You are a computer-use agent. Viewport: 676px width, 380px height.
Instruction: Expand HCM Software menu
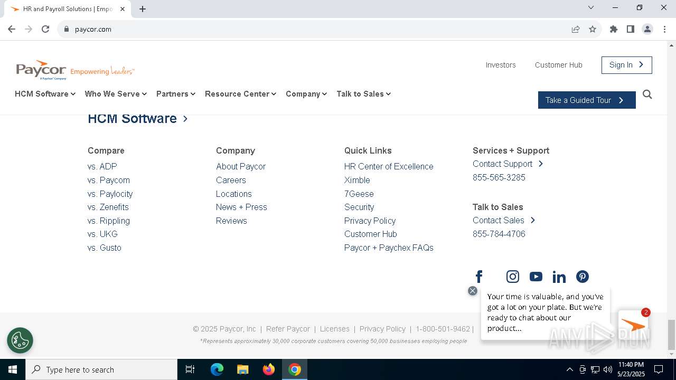pyautogui.click(x=45, y=94)
